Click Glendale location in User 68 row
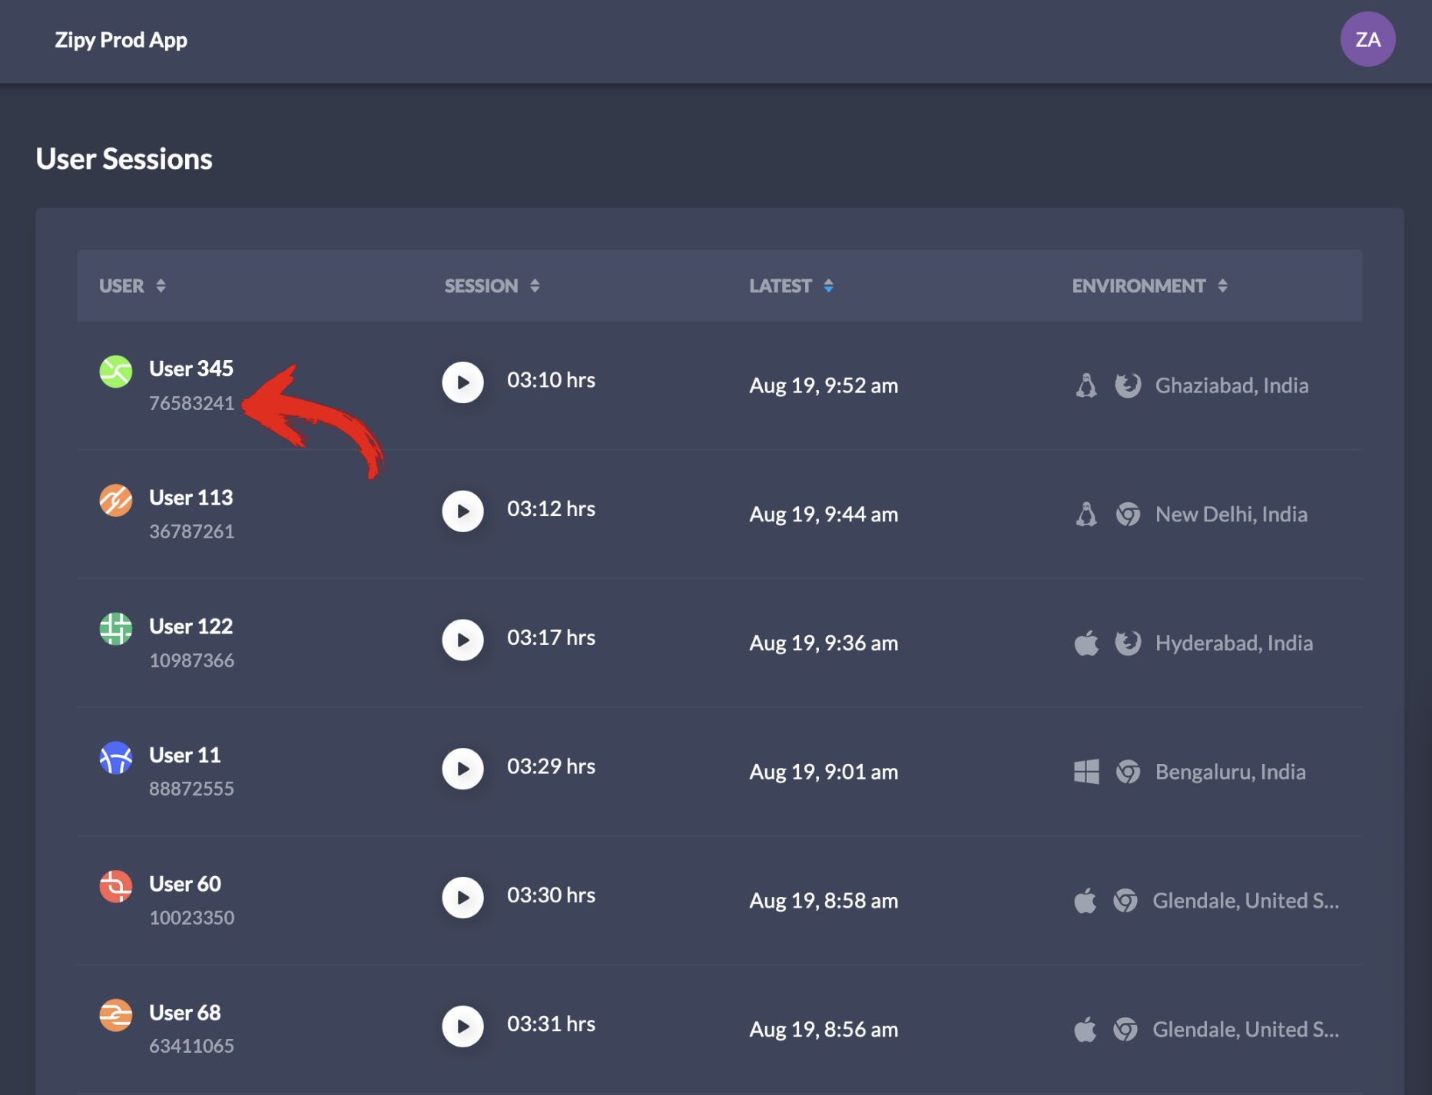 1245,1029
